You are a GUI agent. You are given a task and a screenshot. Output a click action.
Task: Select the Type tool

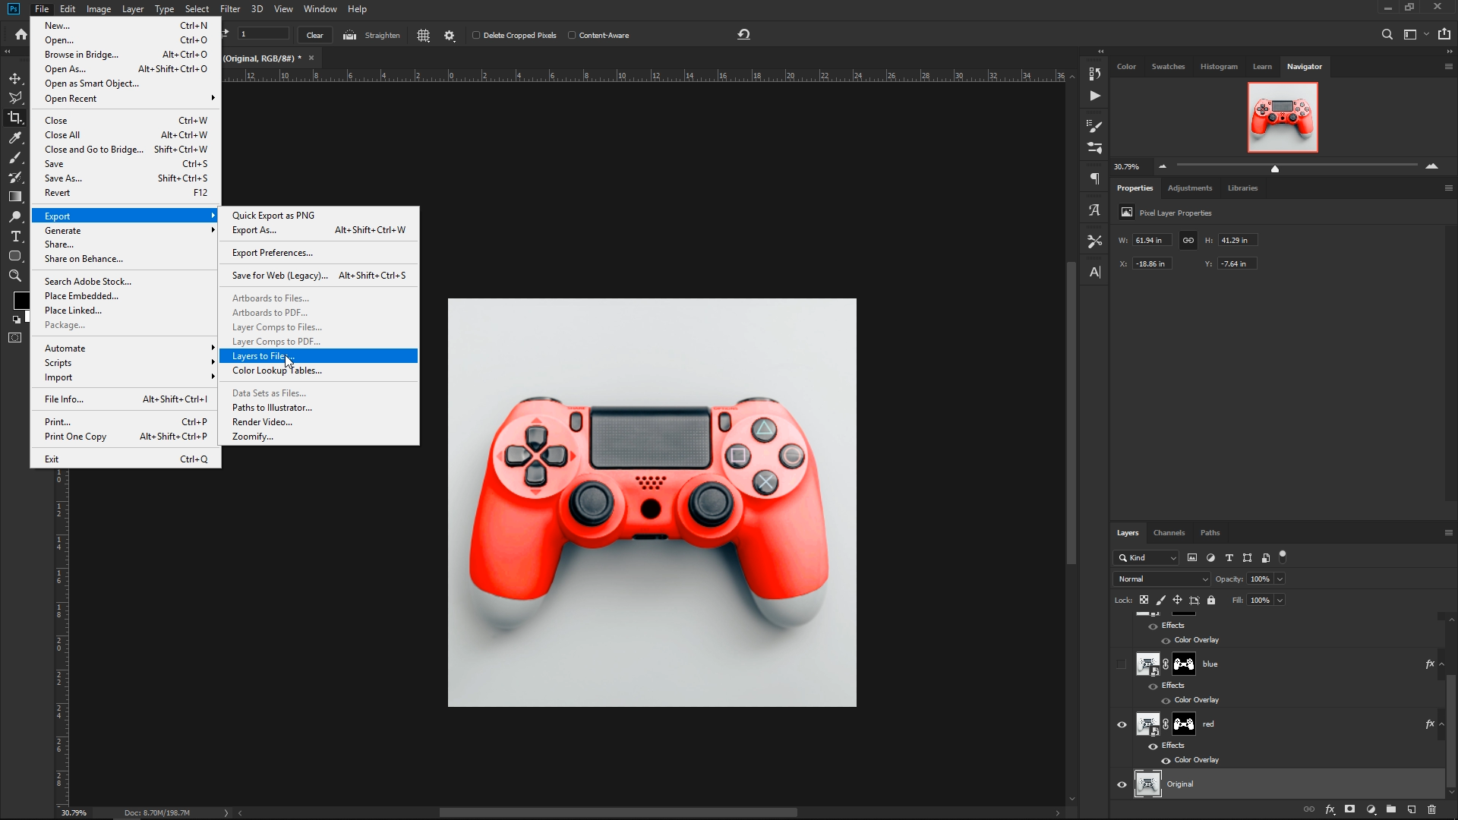pos(15,236)
